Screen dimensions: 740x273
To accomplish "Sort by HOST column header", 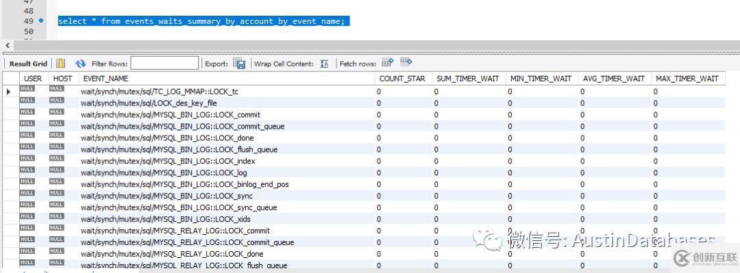I will [x=63, y=79].
